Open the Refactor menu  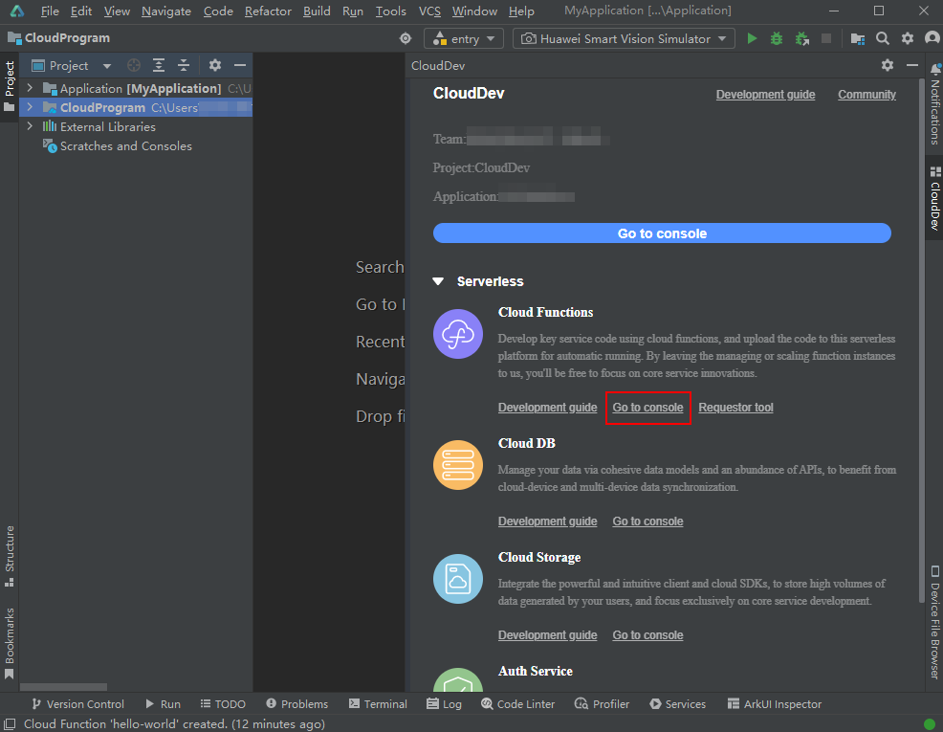268,11
